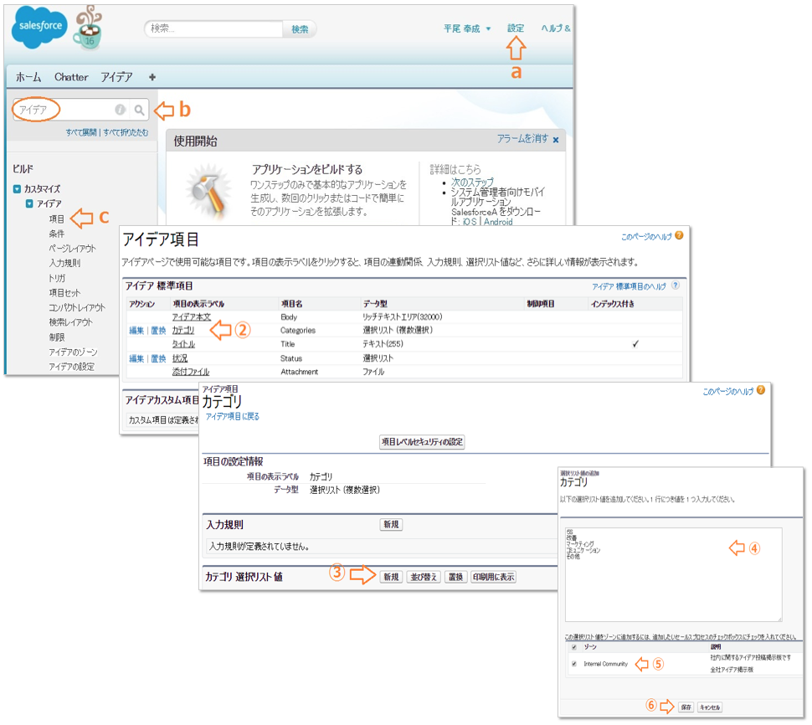Select 項目セット in the sidebar tree
Viewport: 812px width, 725px height.
click(64, 293)
